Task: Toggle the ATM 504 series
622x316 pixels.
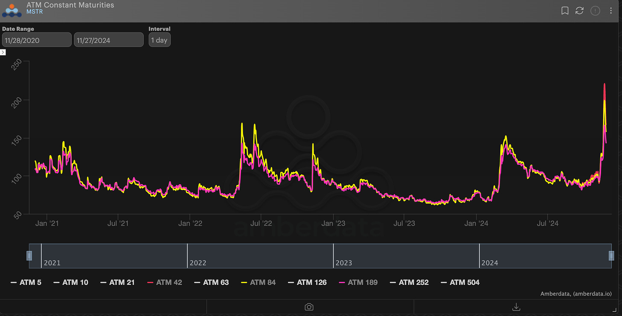Action: (x=460, y=282)
